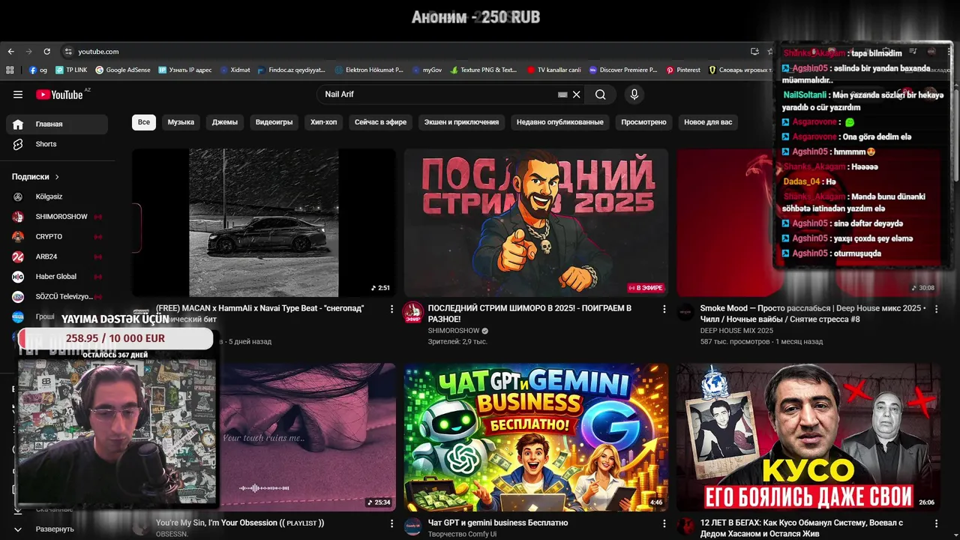Select the Хип-хоп filter chip
The width and height of the screenshot is (960, 540).
tap(324, 122)
